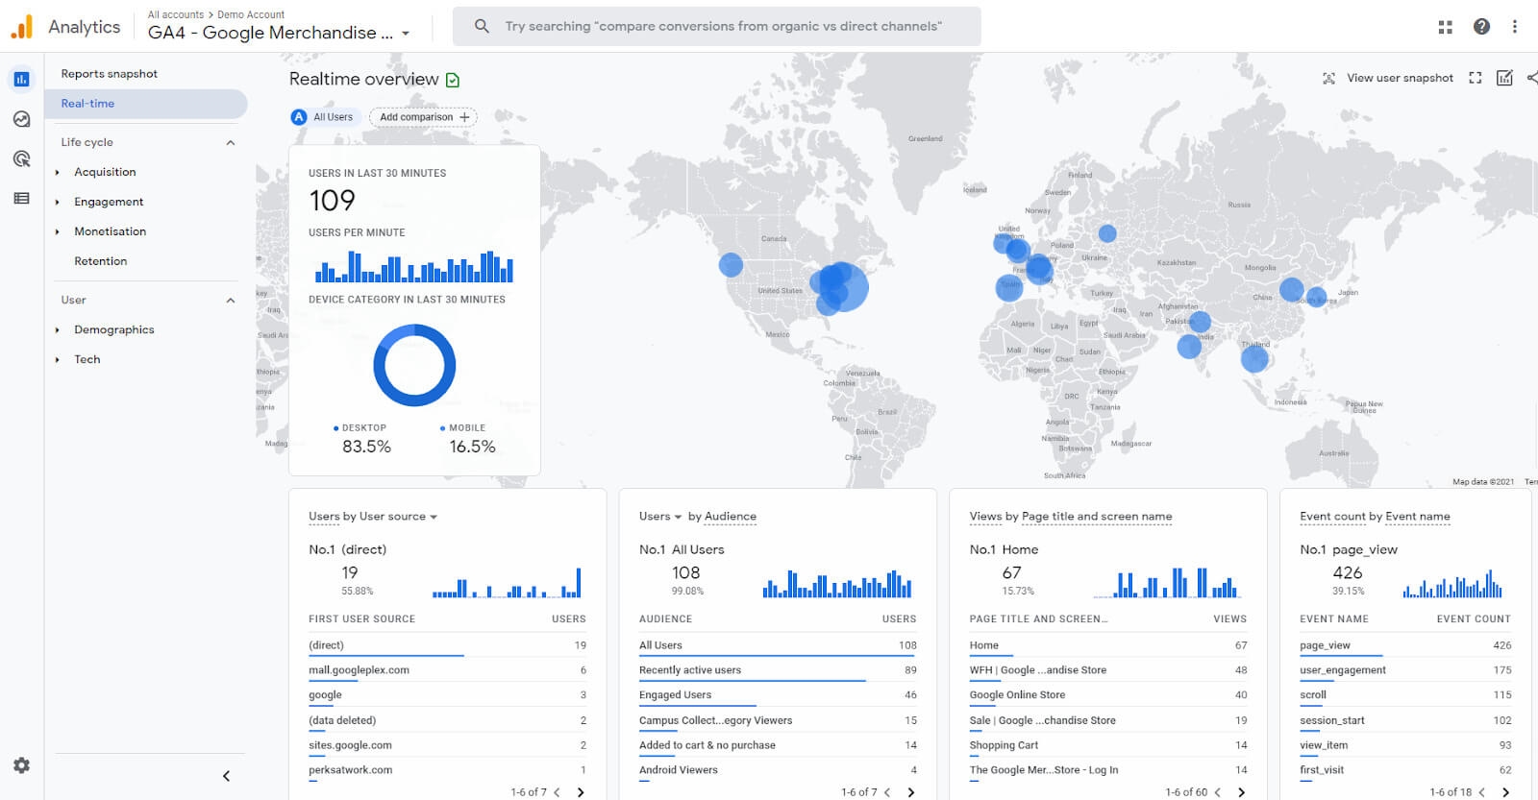Open the Google apps grid icon
1538x800 pixels.
[1445, 27]
